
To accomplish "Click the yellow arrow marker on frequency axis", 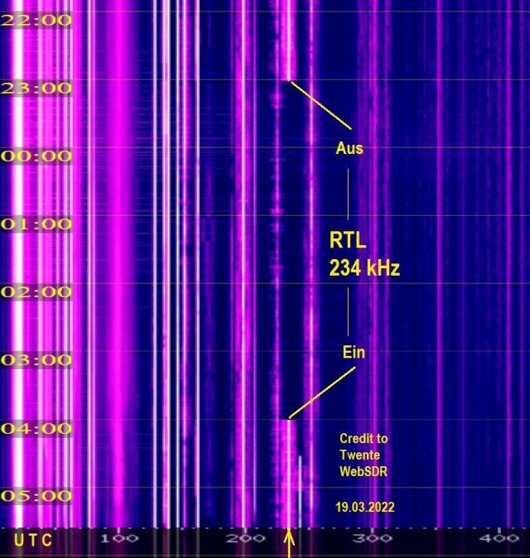I will 289,545.
